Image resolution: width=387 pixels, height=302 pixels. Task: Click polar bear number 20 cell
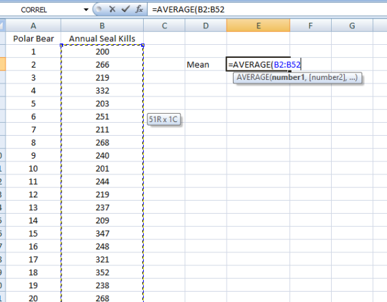tap(33, 297)
